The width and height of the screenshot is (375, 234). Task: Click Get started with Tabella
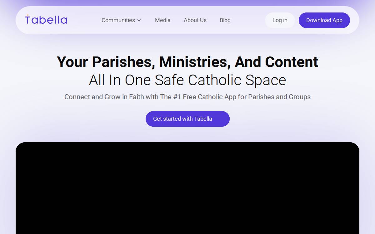coord(187,119)
